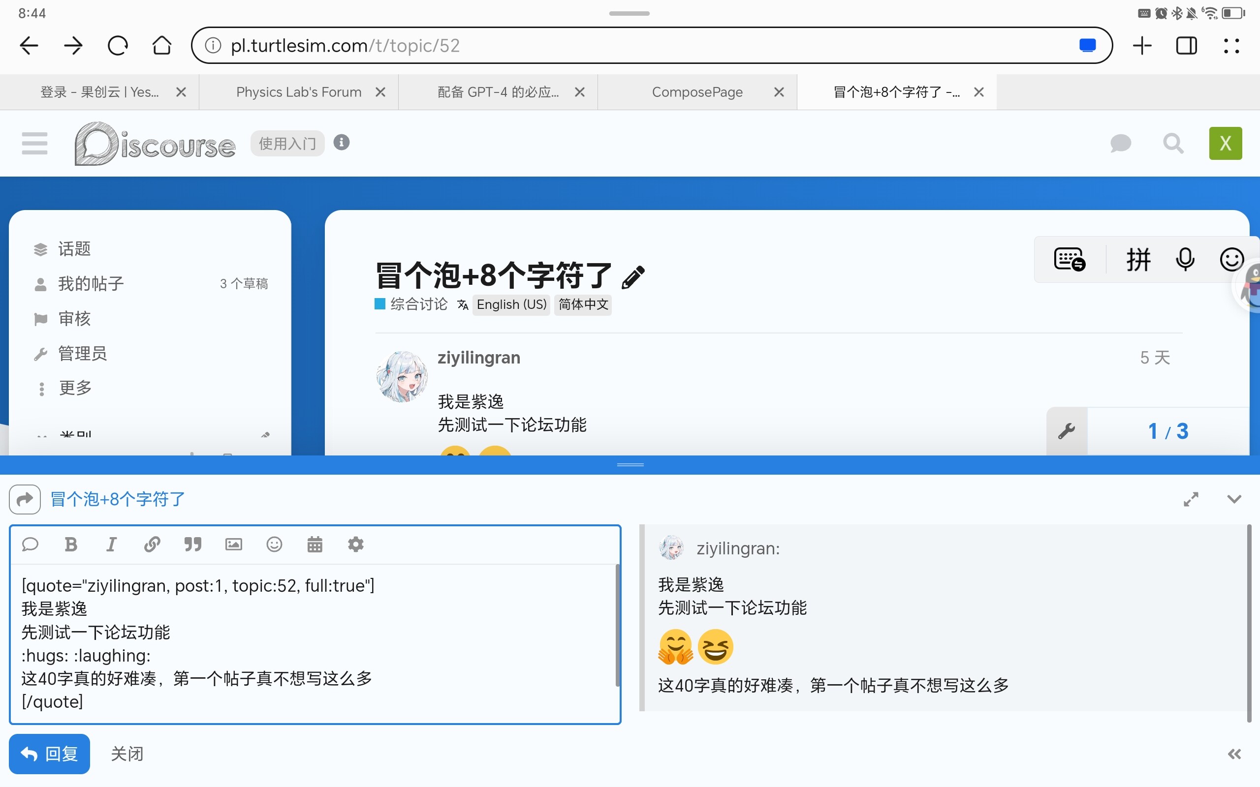This screenshot has height=787, width=1260.
Task: Open emoji picker in composer toolbar
Action: (274, 545)
